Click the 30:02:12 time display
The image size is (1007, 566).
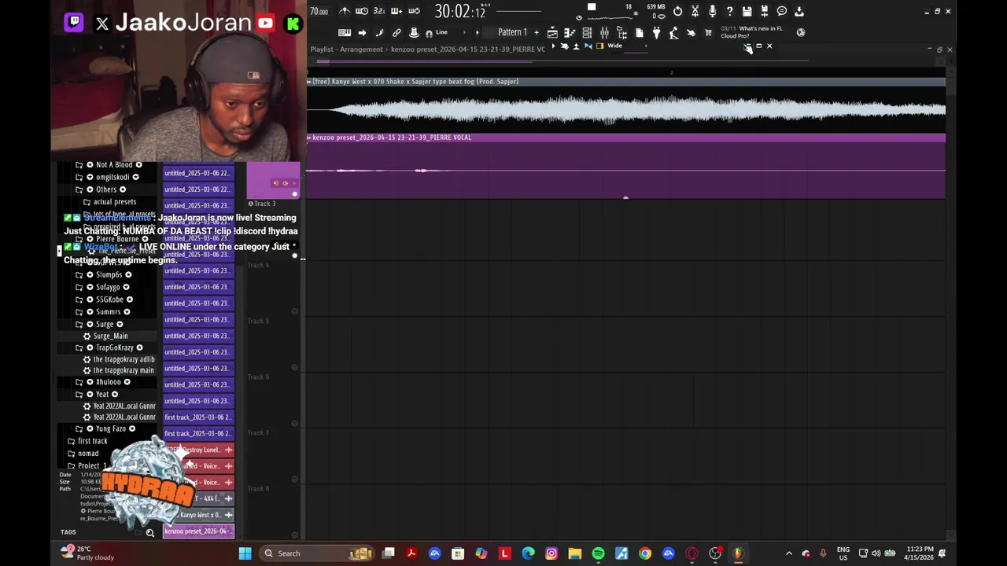pos(459,11)
